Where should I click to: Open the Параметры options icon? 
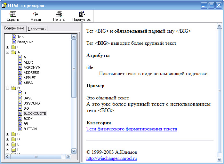click(82, 14)
